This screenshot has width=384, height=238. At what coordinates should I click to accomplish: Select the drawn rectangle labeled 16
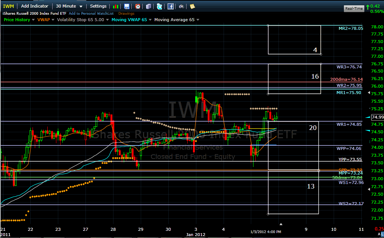pos(294,79)
